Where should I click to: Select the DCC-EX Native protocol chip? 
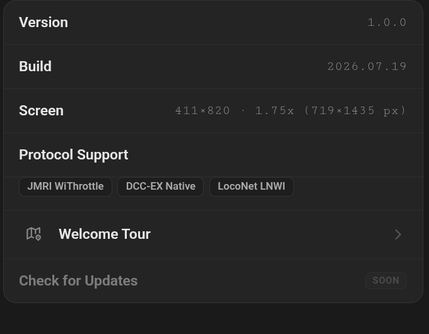coord(161,187)
